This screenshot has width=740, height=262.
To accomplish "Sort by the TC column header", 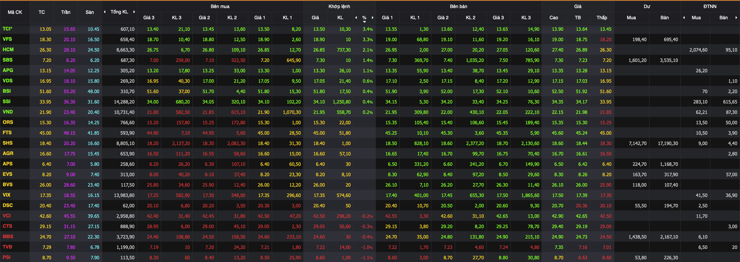I will (42, 12).
